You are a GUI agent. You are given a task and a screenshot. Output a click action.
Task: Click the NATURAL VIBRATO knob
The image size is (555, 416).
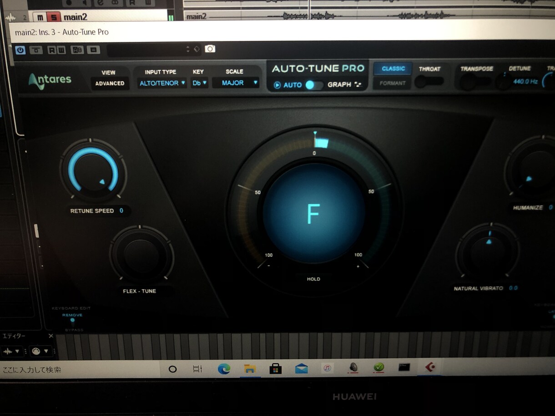click(x=489, y=251)
